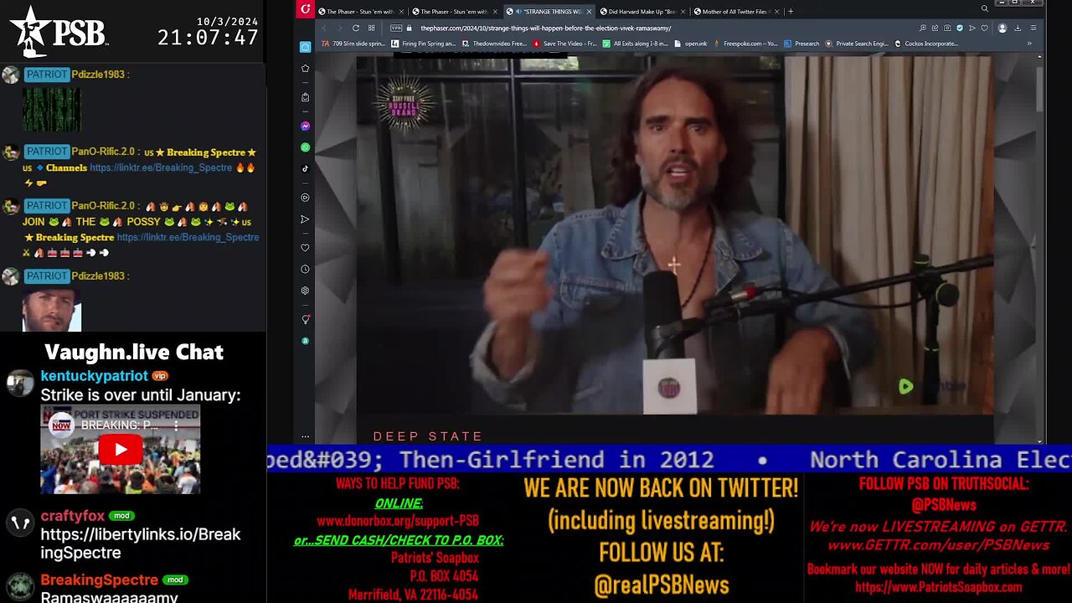Go back with the browser back arrow
Screen dimensions: 1072x603
(x=324, y=28)
